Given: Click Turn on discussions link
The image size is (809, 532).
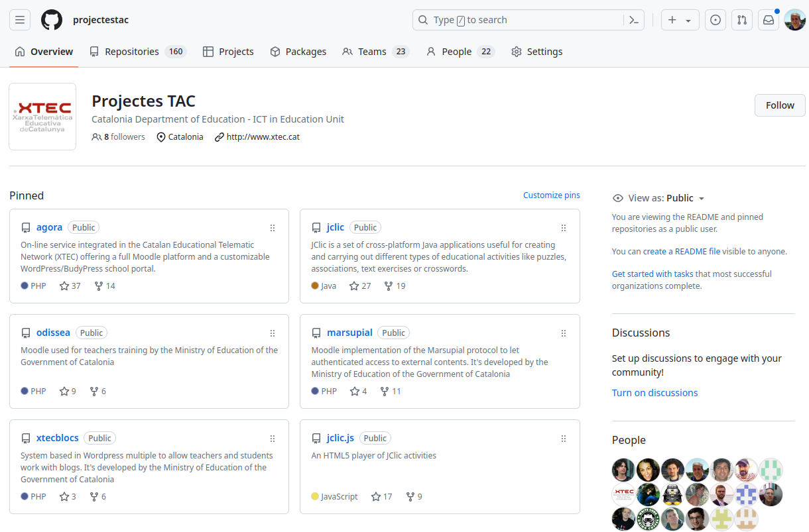Looking at the screenshot, I should tap(655, 393).
